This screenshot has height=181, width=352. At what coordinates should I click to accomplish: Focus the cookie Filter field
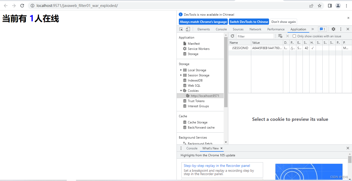255,36
